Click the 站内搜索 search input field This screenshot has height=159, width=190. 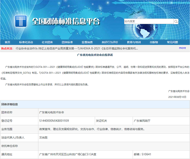click(148, 21)
